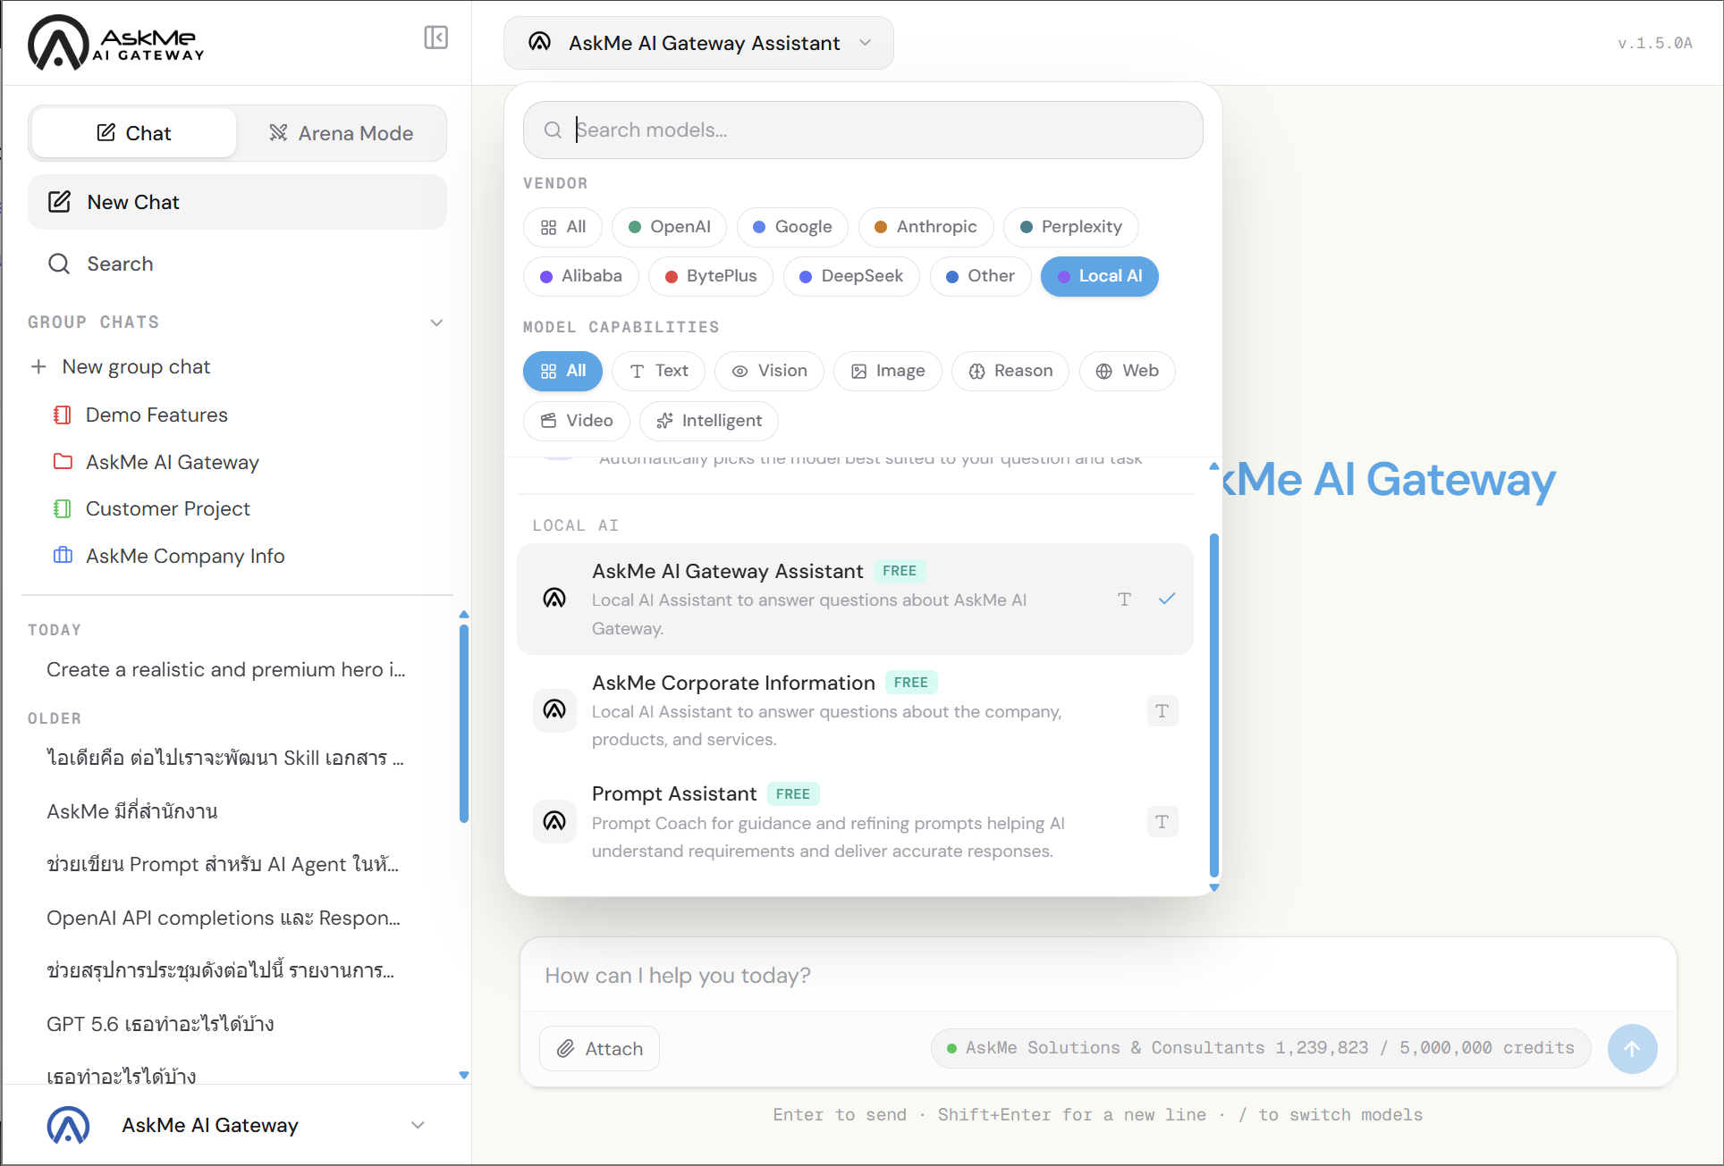Click the Search models input field
The width and height of the screenshot is (1724, 1166).
click(863, 130)
